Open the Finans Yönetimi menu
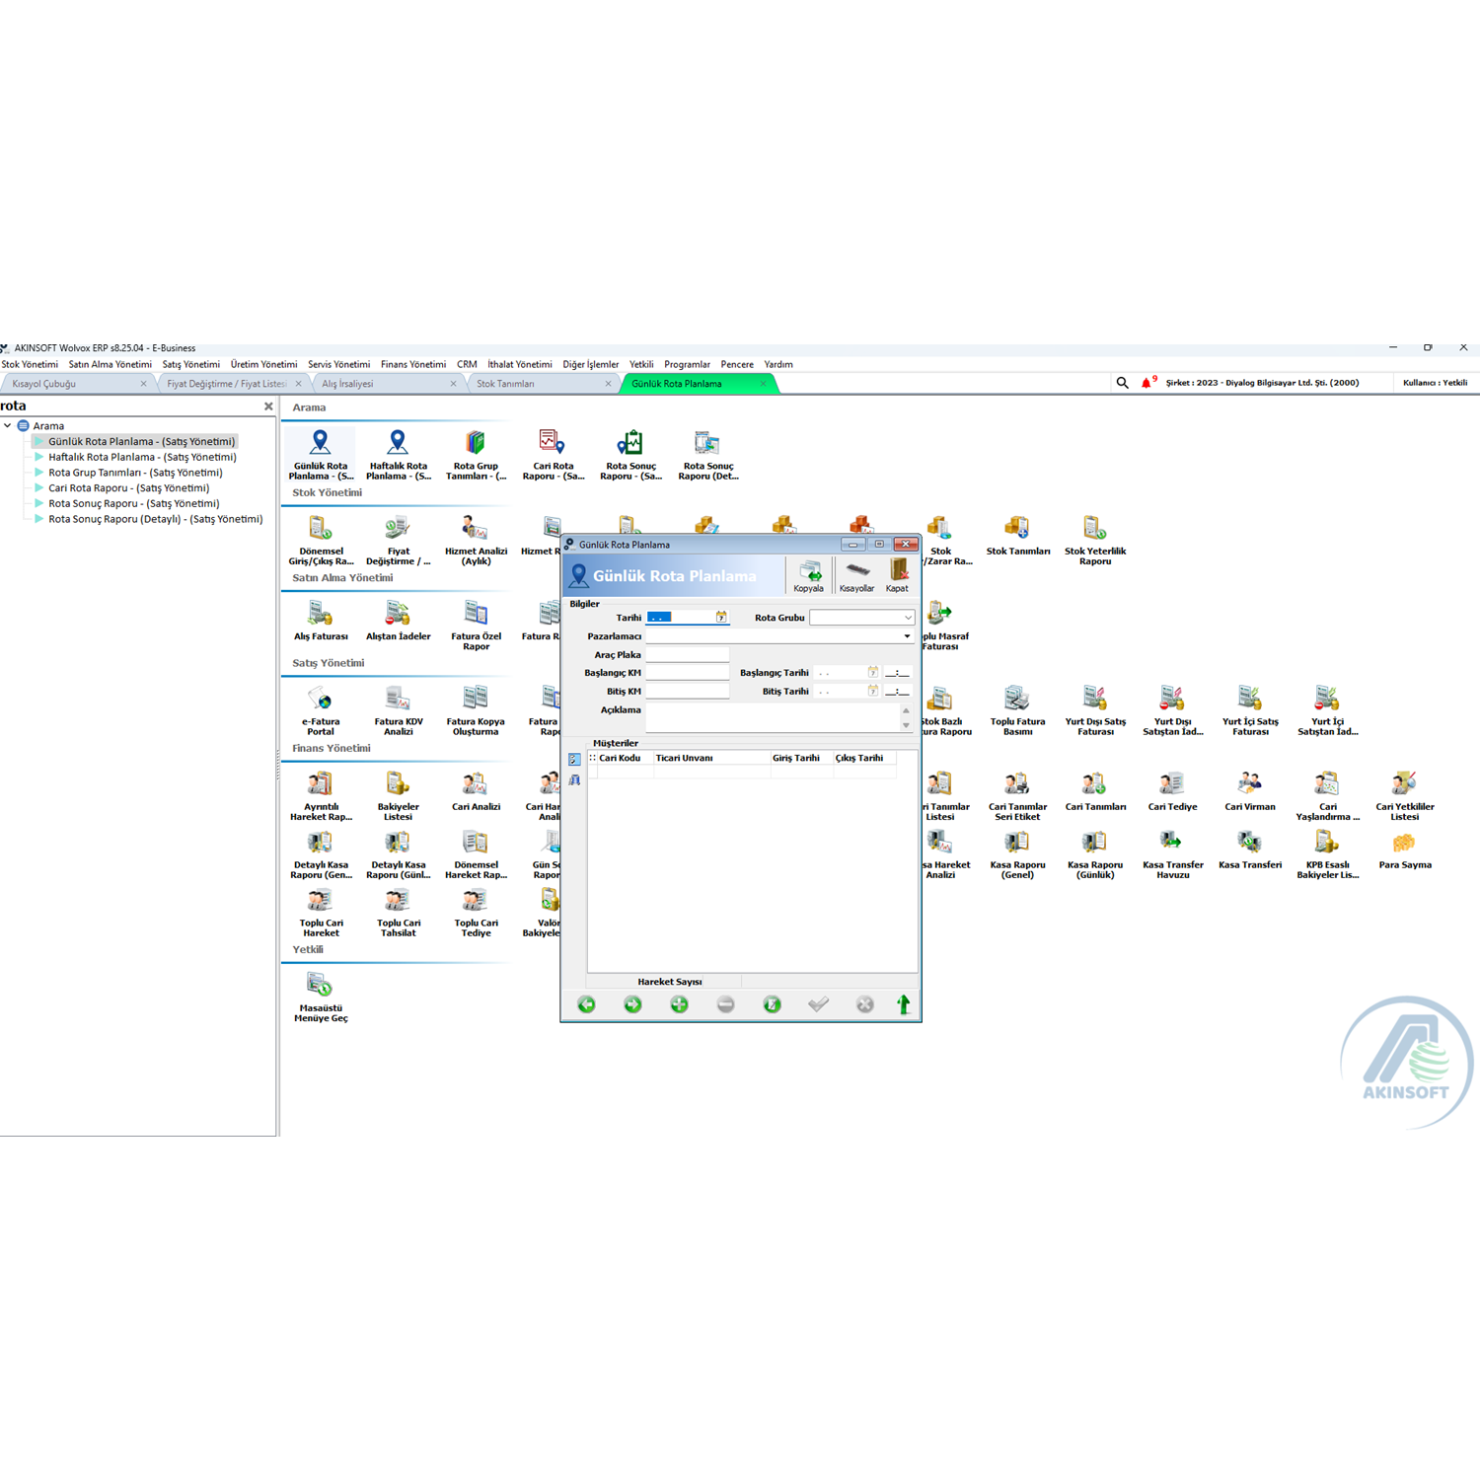The width and height of the screenshot is (1480, 1480). pos(412,364)
